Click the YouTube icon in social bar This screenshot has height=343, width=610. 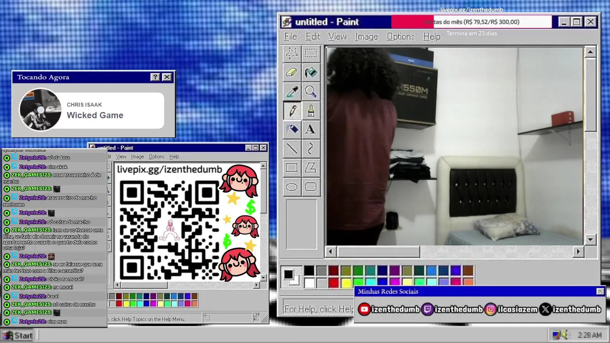(x=364, y=309)
